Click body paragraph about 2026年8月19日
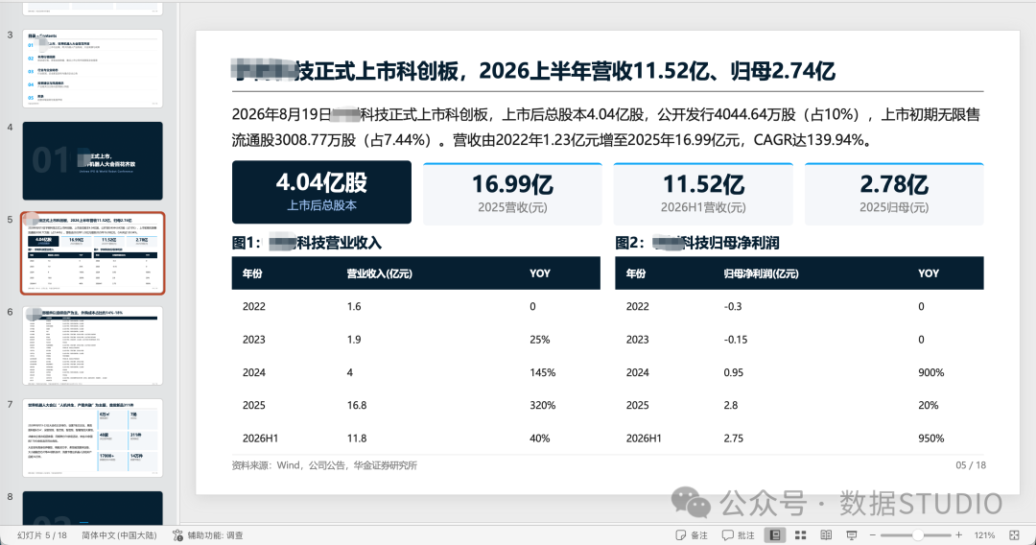Image resolution: width=1036 pixels, height=545 pixels. tap(606, 127)
